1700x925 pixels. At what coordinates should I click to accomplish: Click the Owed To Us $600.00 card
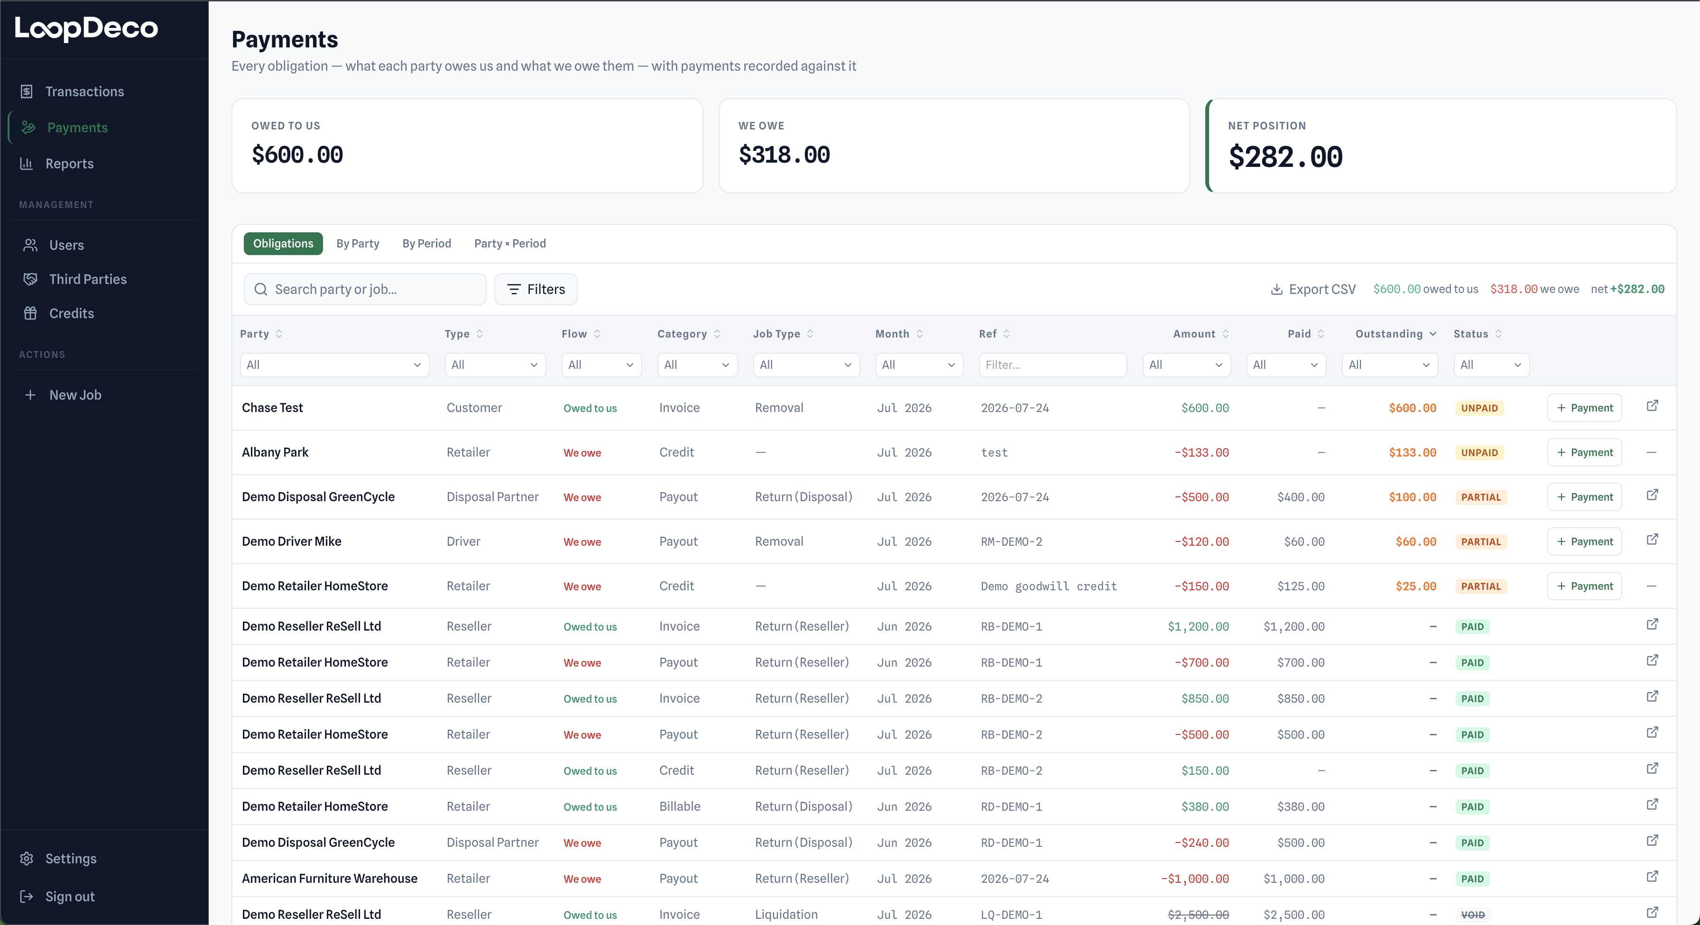click(x=467, y=146)
